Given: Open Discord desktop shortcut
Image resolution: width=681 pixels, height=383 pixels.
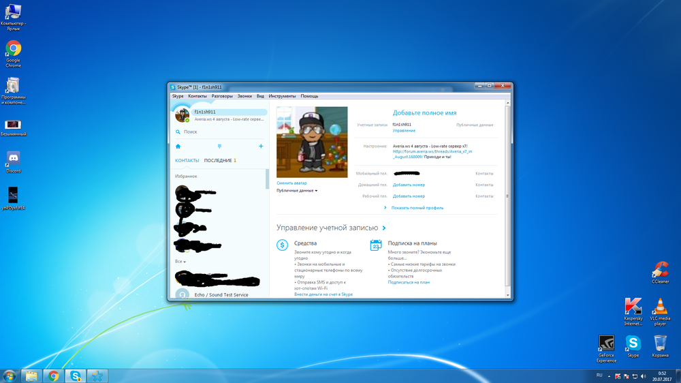Looking at the screenshot, I should click(13, 162).
